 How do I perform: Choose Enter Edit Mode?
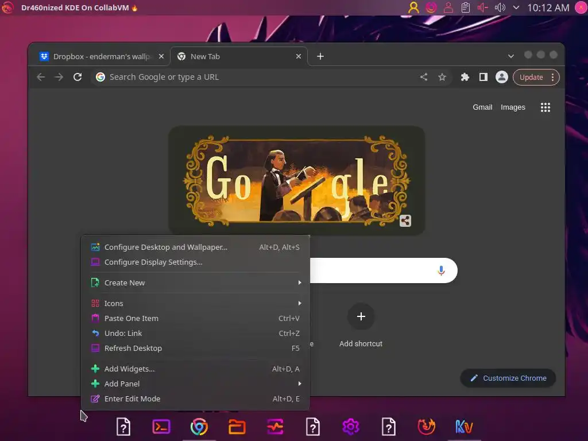coord(195,399)
